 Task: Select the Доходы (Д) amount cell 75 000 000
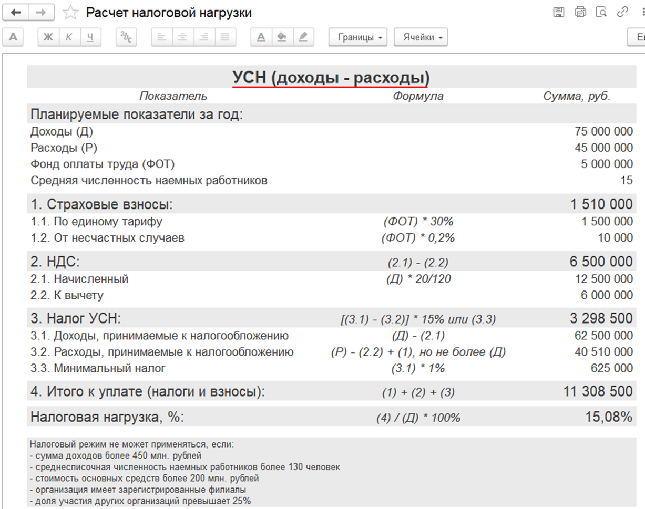point(604,132)
